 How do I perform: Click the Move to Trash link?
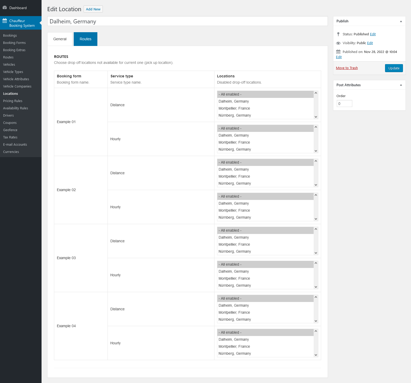click(x=347, y=68)
